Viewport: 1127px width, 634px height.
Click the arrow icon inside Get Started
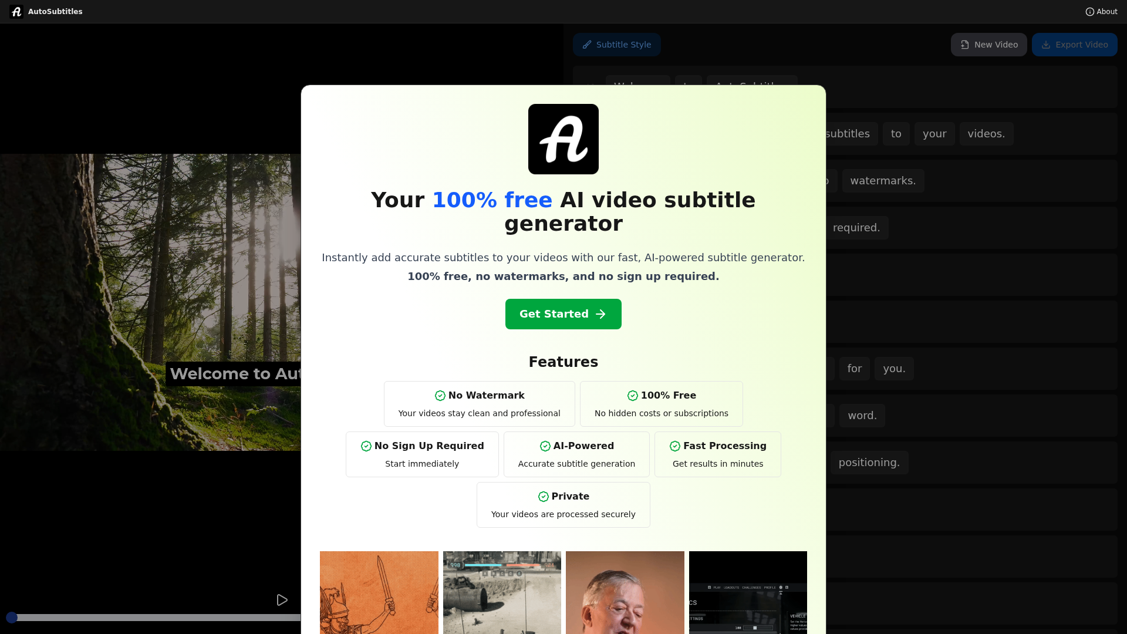(x=601, y=314)
